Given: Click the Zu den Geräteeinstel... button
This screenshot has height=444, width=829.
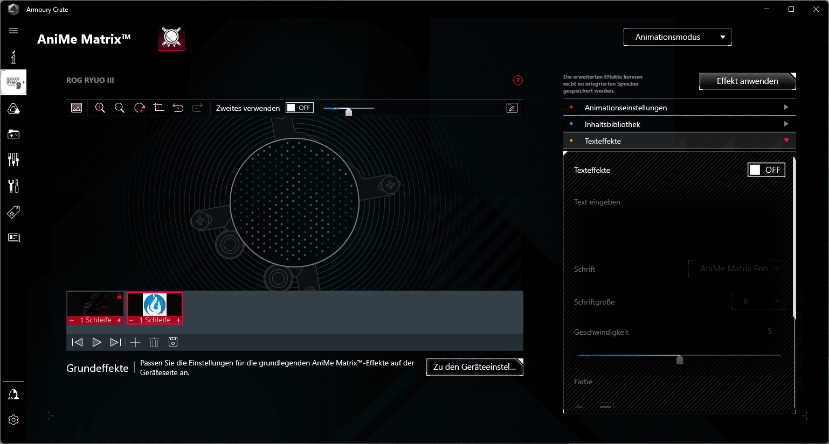Looking at the screenshot, I should pyautogui.click(x=474, y=367).
